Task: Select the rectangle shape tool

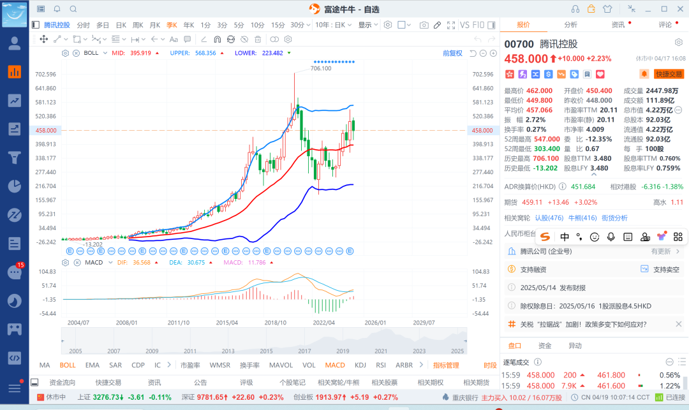Action: [x=77, y=39]
